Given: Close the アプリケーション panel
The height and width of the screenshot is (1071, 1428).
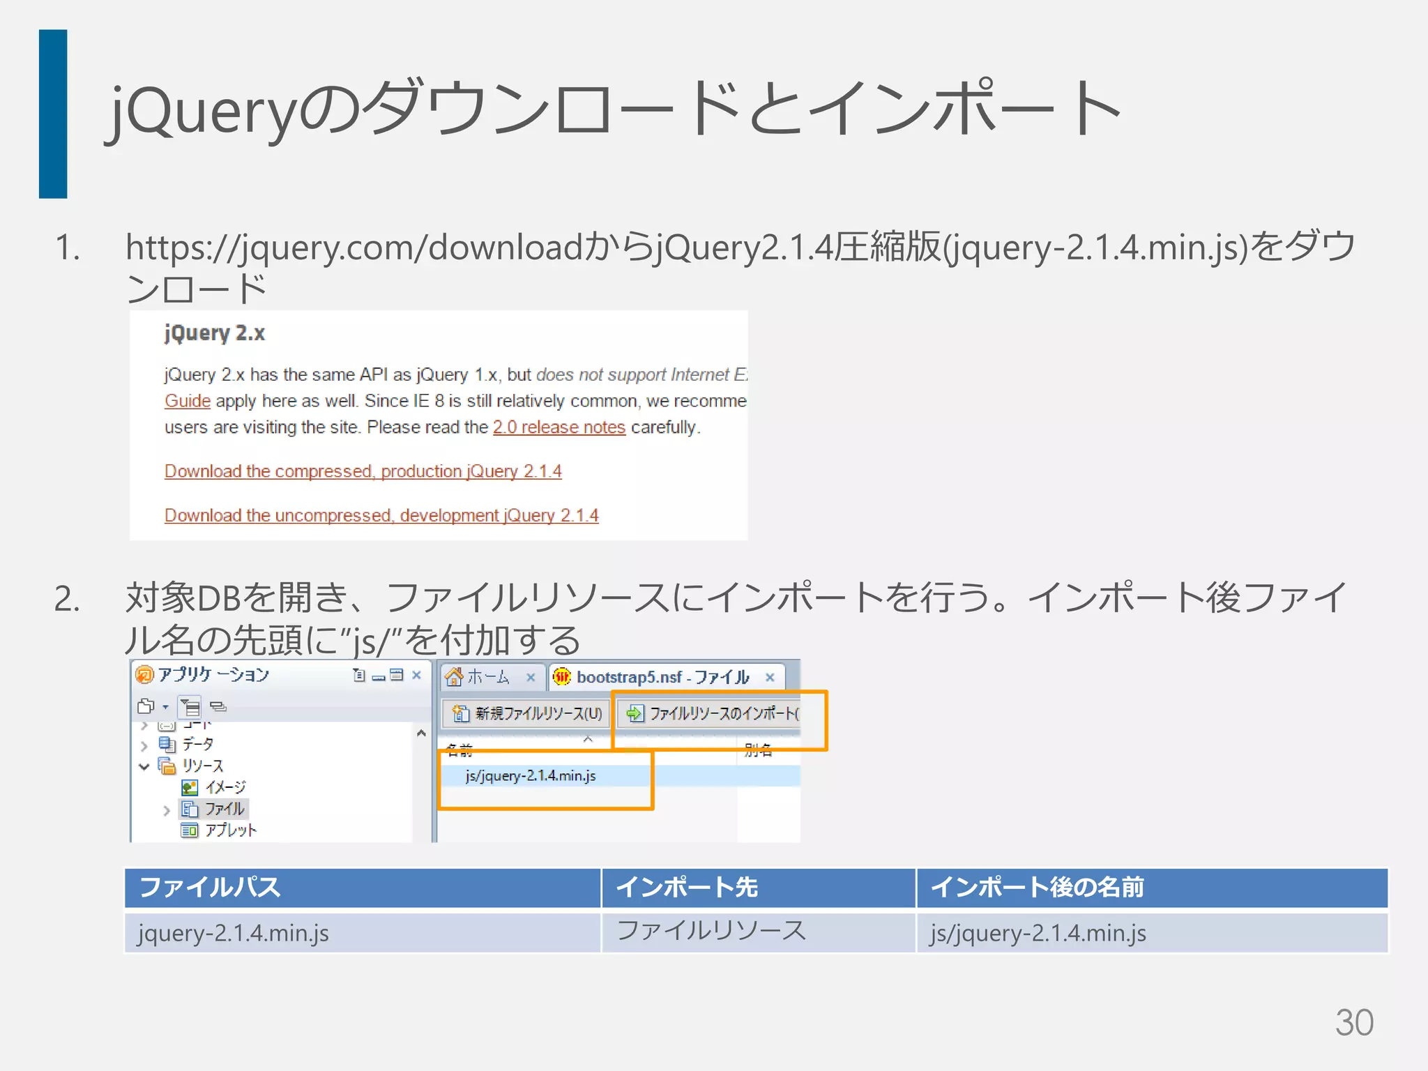Looking at the screenshot, I should [416, 674].
